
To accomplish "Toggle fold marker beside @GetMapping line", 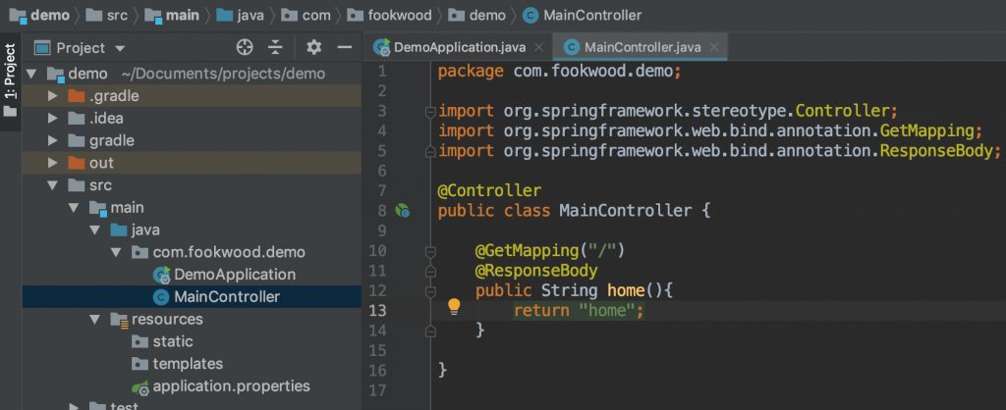I will (x=429, y=251).
